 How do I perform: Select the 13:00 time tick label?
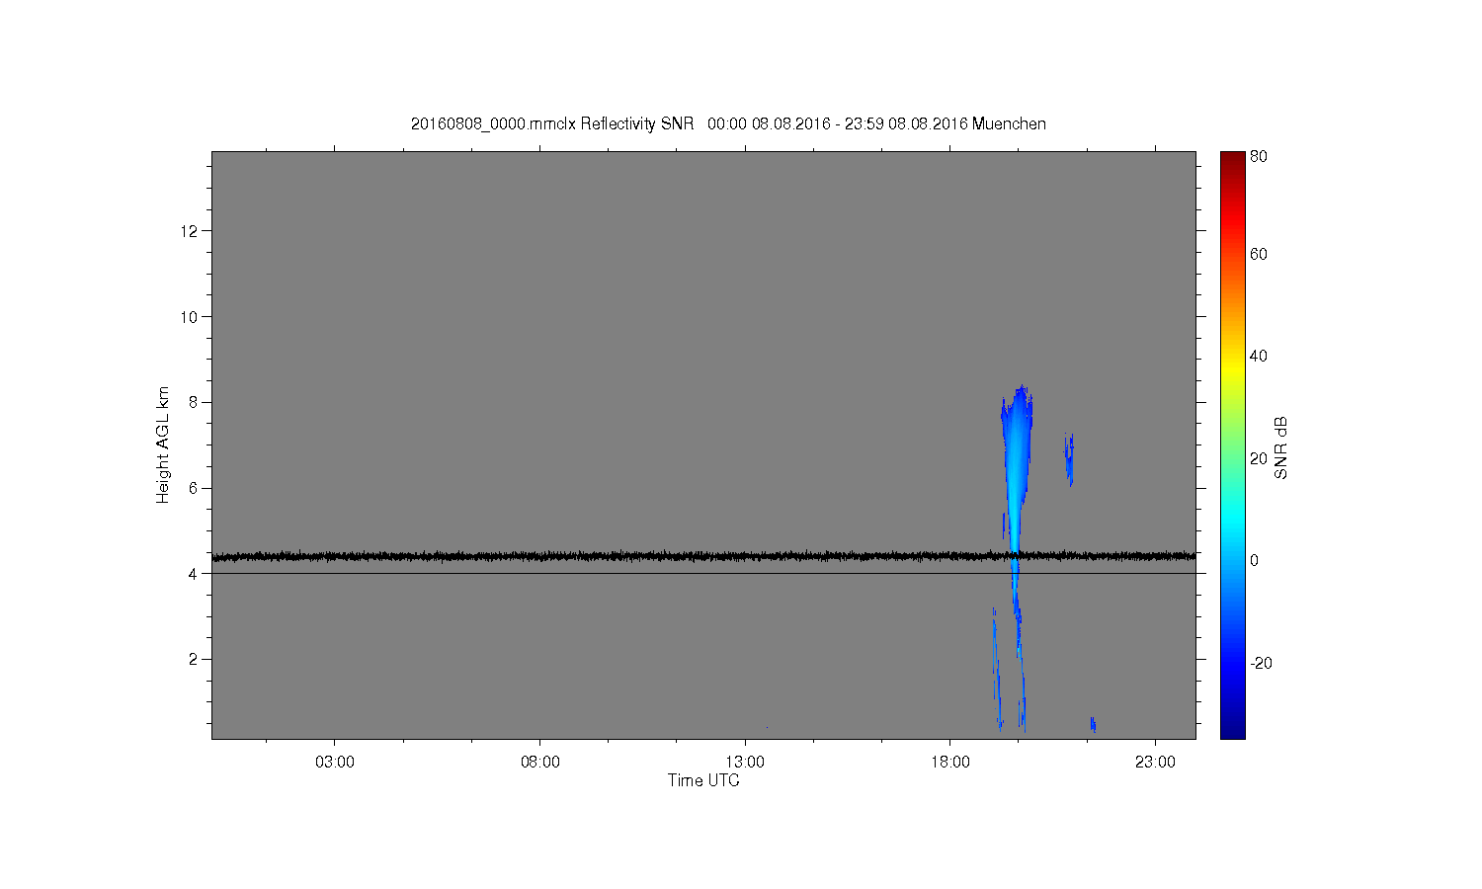pyautogui.click(x=745, y=763)
